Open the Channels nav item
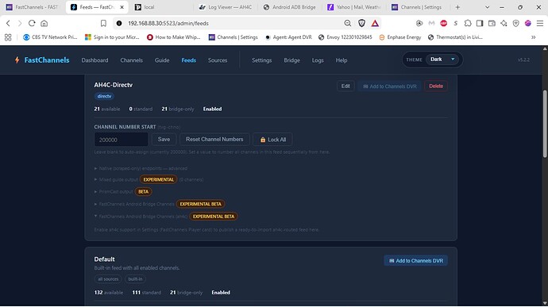Image resolution: width=548 pixels, height=307 pixels. pyautogui.click(x=131, y=60)
